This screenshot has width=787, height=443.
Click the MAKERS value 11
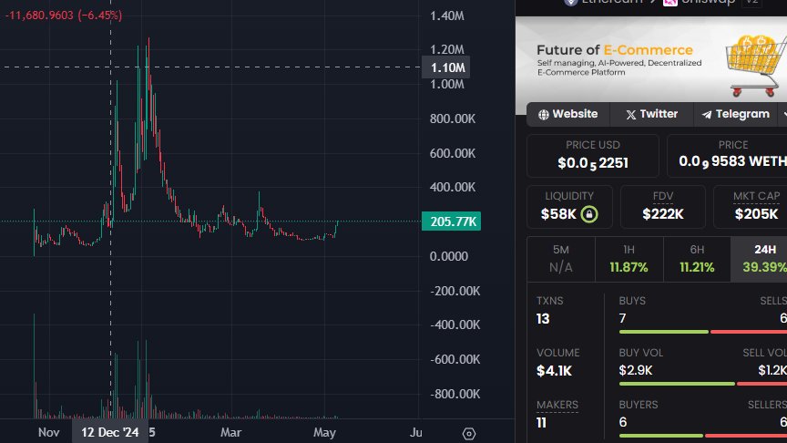tap(541, 423)
